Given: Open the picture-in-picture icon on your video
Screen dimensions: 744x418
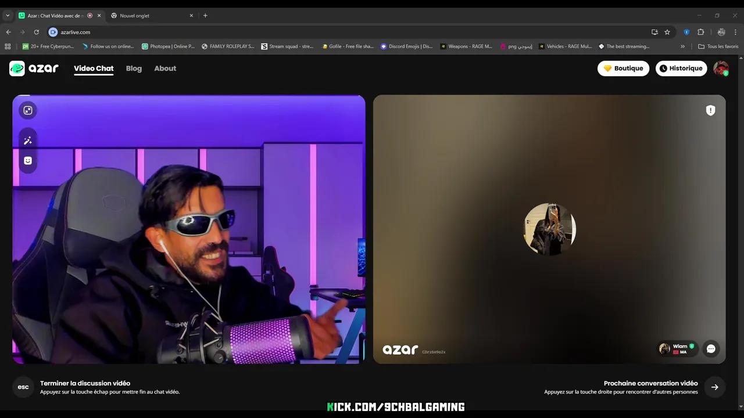Looking at the screenshot, I should point(27,110).
